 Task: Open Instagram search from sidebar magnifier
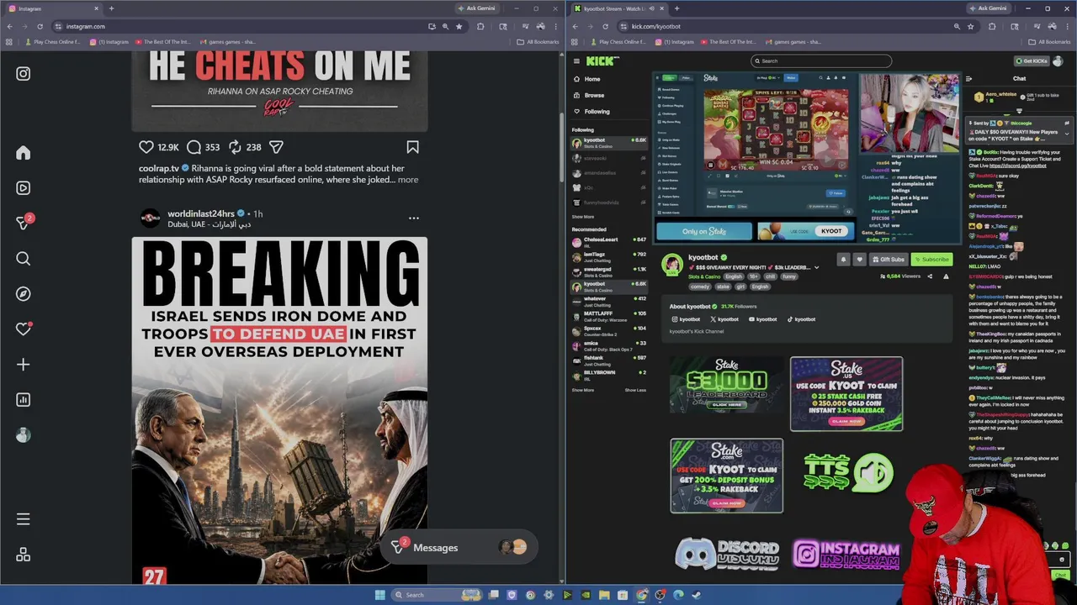coord(24,259)
